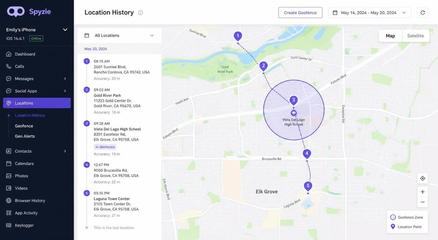This screenshot has height=240, width=438.
Task: Switch to Satellite view
Action: click(415, 36)
